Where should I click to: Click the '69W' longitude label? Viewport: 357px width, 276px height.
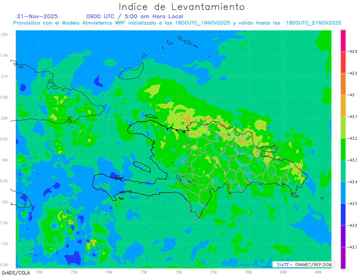(x=283, y=272)
